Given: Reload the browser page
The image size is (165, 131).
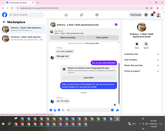Looking at the screenshot, I should [x=12, y=8].
